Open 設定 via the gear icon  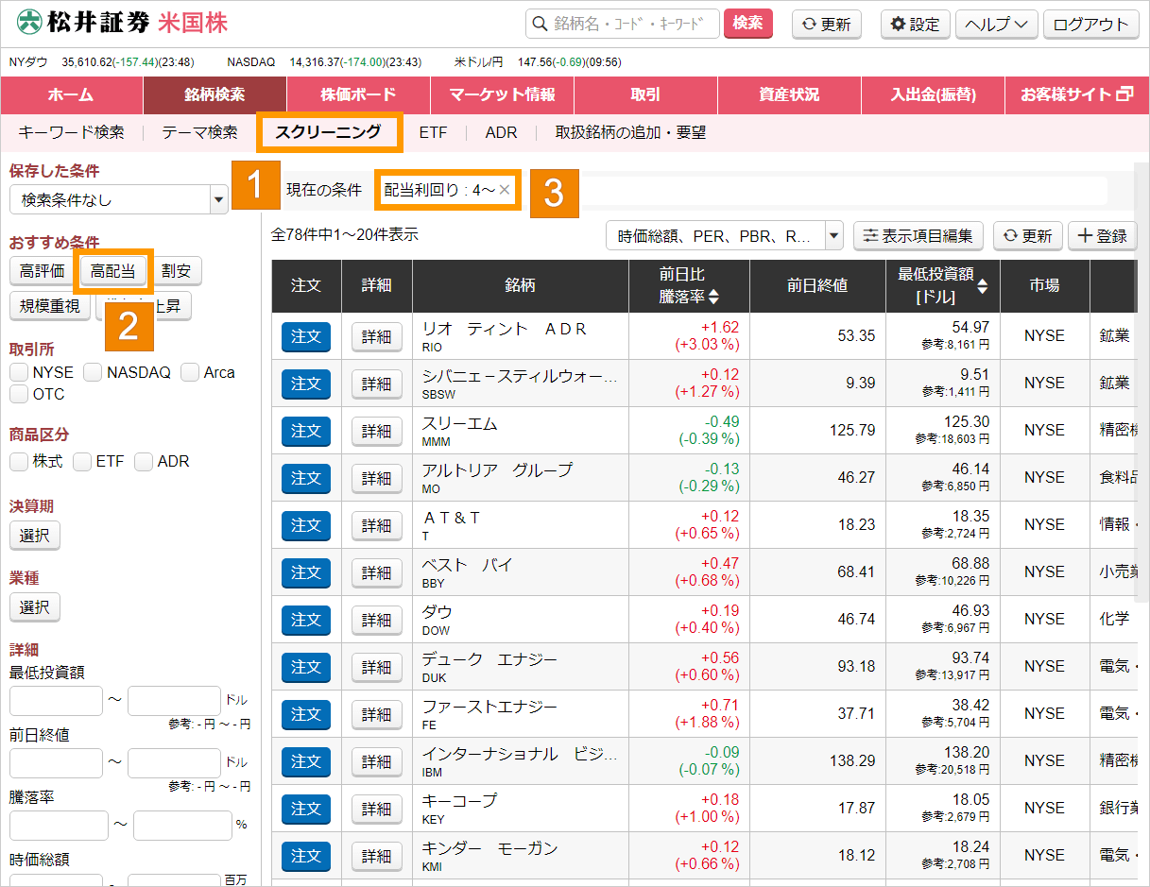(899, 25)
